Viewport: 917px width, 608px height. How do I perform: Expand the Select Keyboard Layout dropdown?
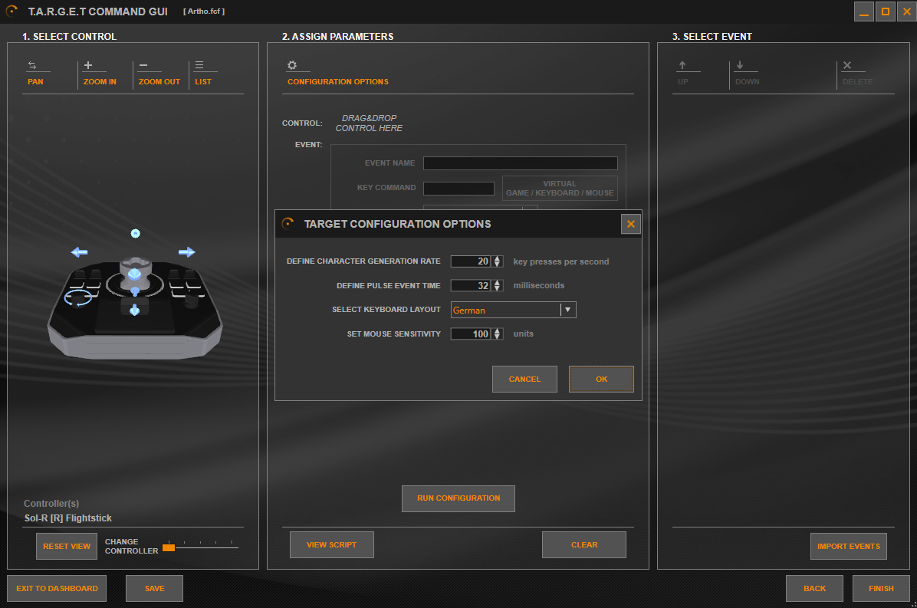click(x=567, y=310)
